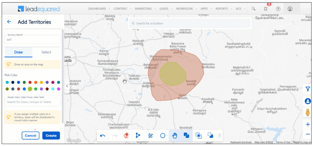Click the search magnifier in top bar
Image resolution: width=313 pixels, height=146 pixels.
[x=253, y=9]
